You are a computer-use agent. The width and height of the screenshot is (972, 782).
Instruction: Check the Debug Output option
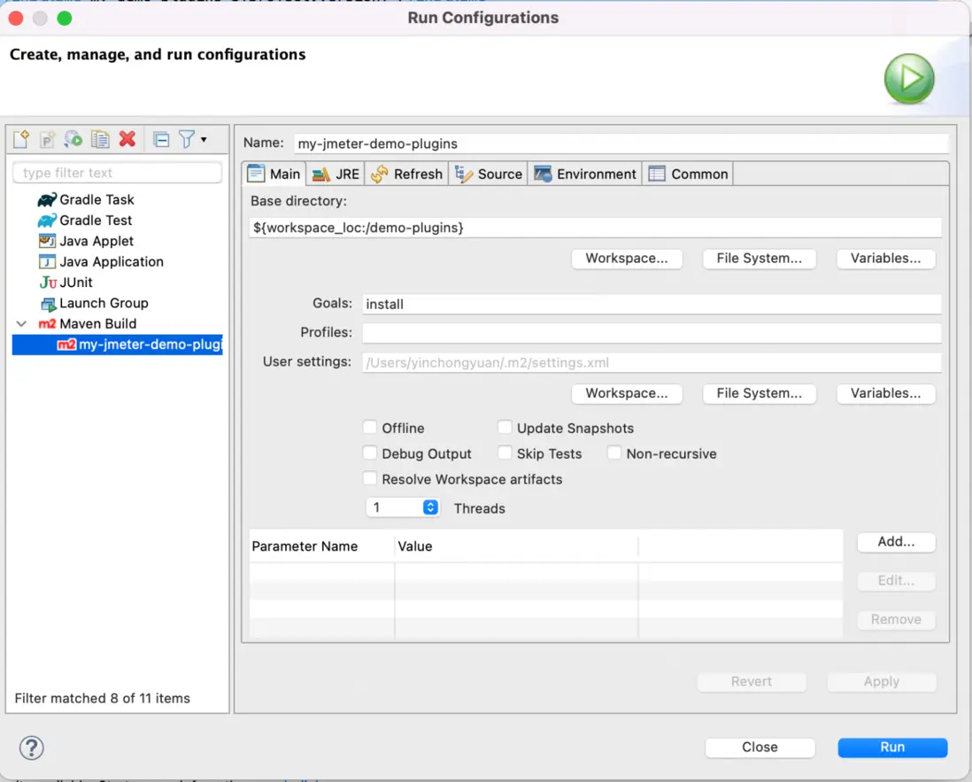(371, 453)
